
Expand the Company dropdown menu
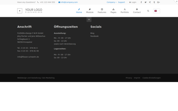point(112,2)
